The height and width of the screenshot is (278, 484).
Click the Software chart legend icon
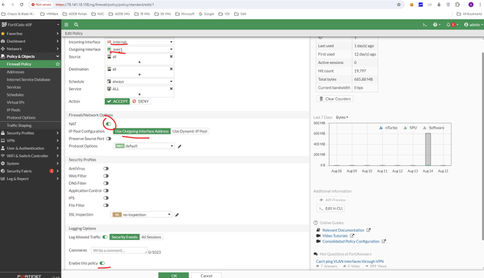[x=425, y=128]
